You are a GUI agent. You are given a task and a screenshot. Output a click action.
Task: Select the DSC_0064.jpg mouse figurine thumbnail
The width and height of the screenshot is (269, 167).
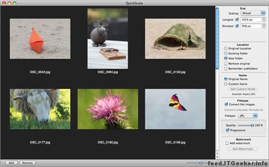tap(107, 38)
